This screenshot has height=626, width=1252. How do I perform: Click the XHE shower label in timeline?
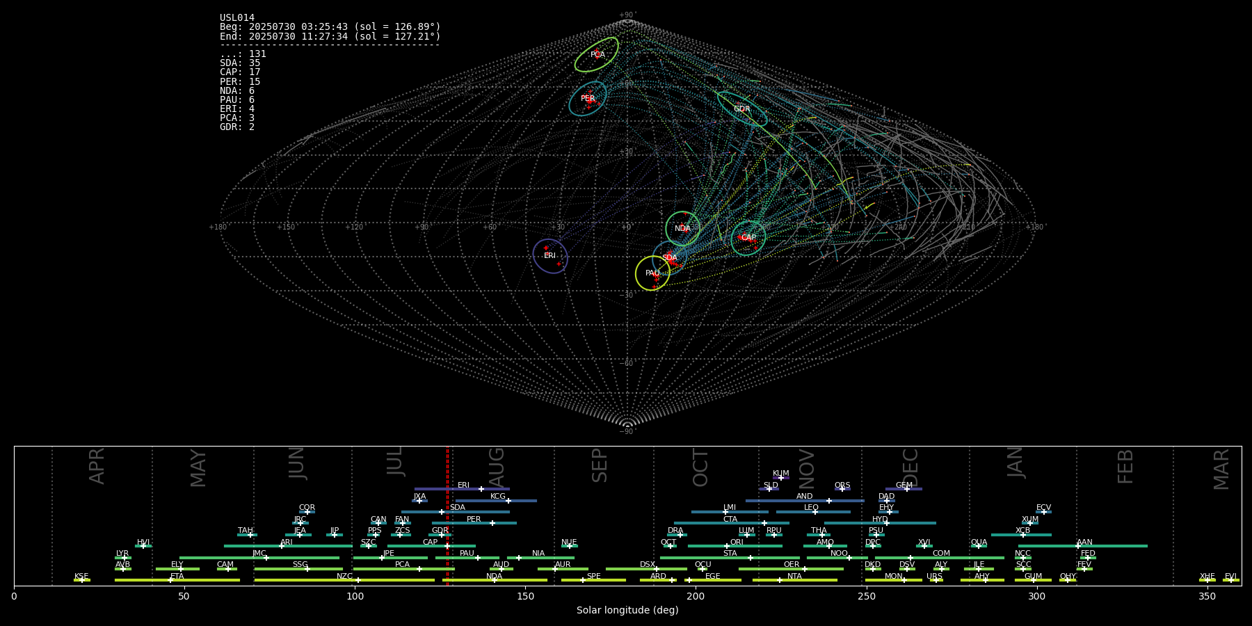(1207, 577)
